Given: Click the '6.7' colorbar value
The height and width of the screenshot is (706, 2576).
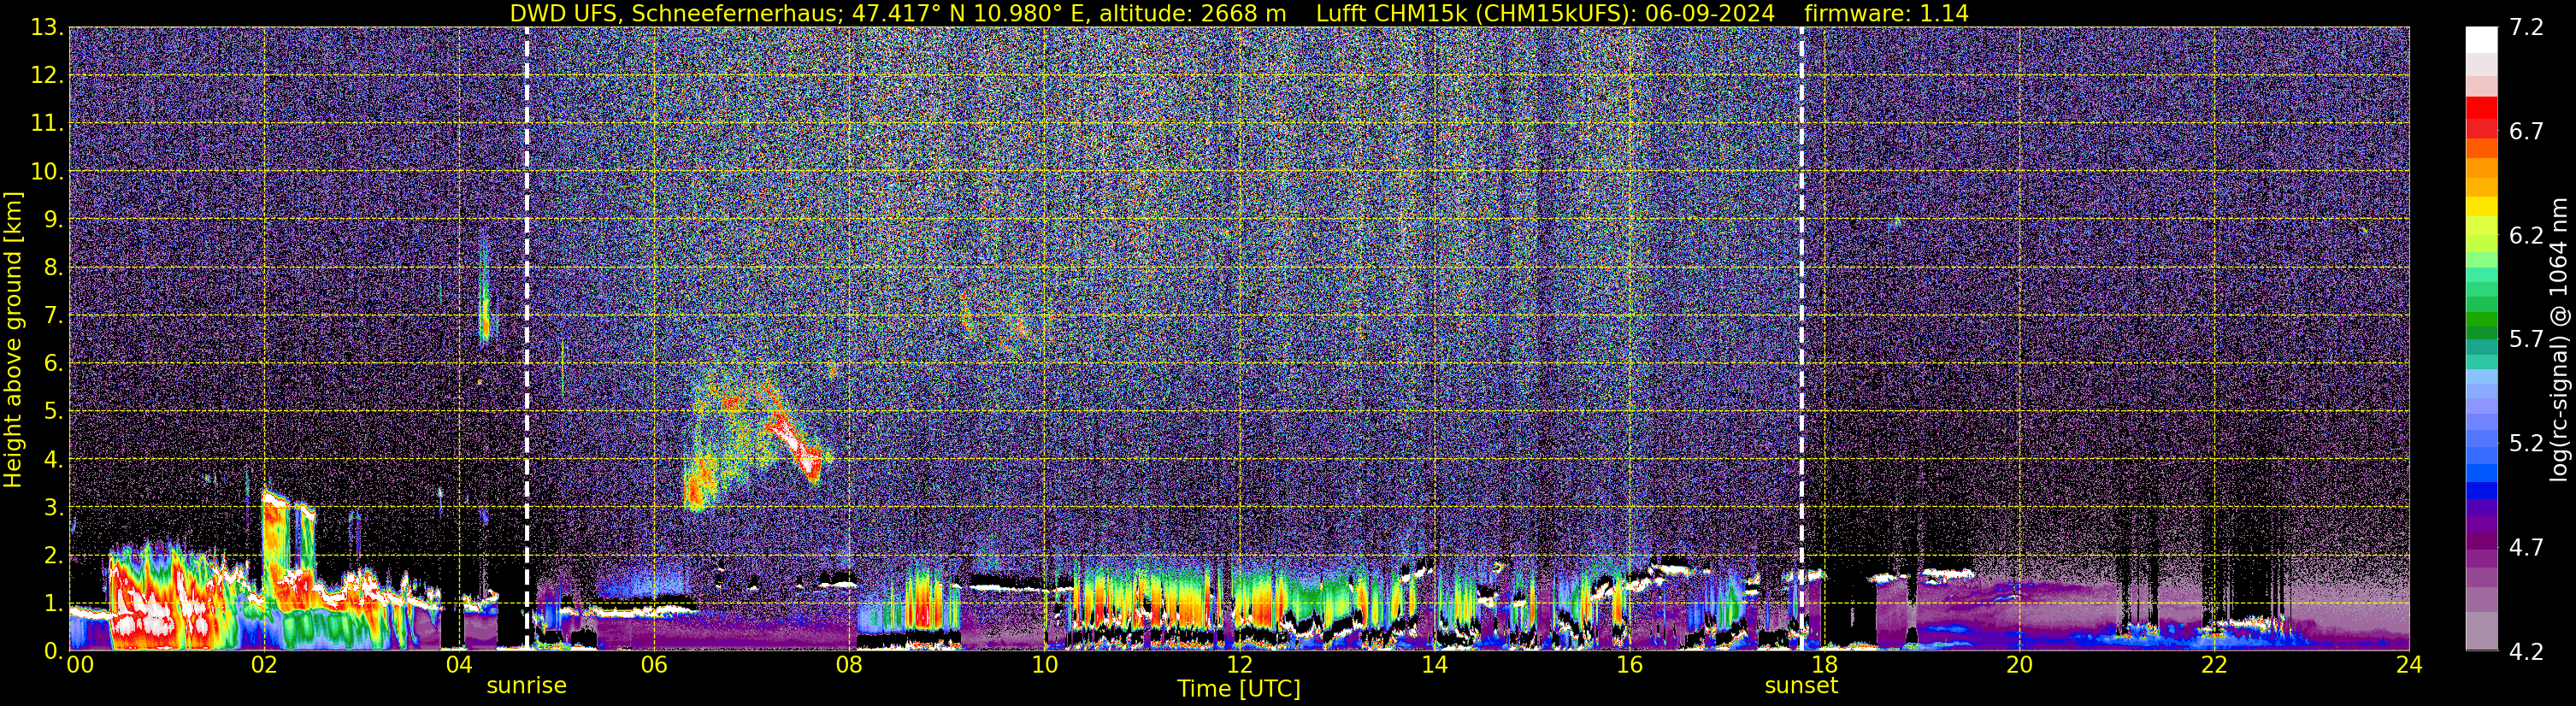Looking at the screenshot, I should [2526, 132].
